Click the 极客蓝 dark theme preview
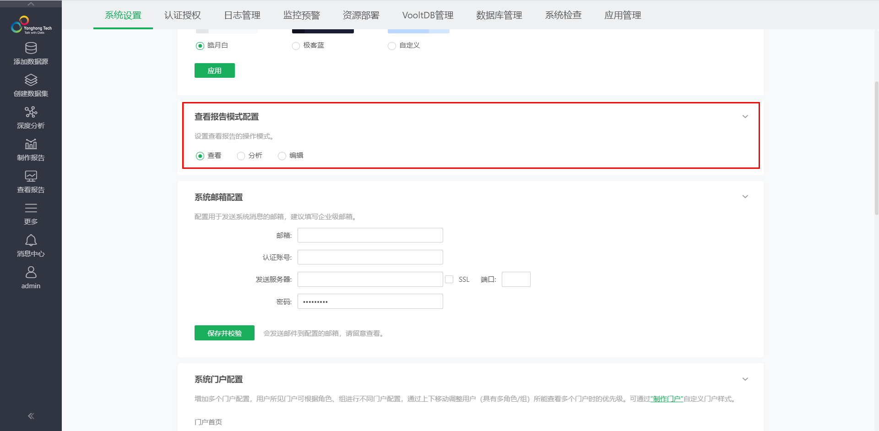879x431 pixels. click(x=323, y=31)
